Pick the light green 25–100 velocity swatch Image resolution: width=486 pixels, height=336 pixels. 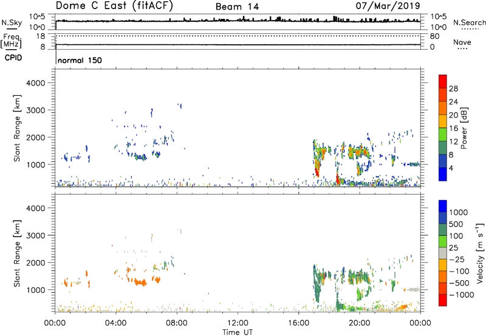(x=443, y=241)
